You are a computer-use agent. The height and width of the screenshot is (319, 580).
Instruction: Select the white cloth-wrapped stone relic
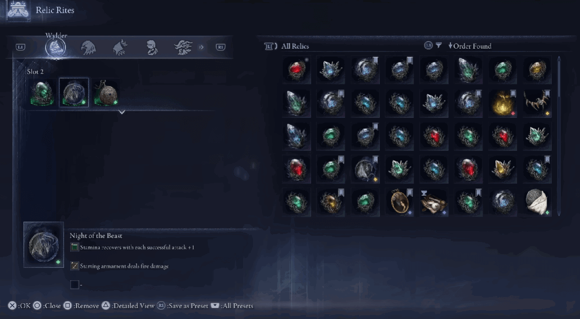click(x=537, y=202)
